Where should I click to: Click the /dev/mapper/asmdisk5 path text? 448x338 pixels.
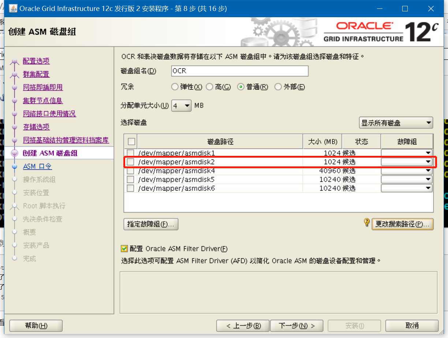(x=176, y=180)
